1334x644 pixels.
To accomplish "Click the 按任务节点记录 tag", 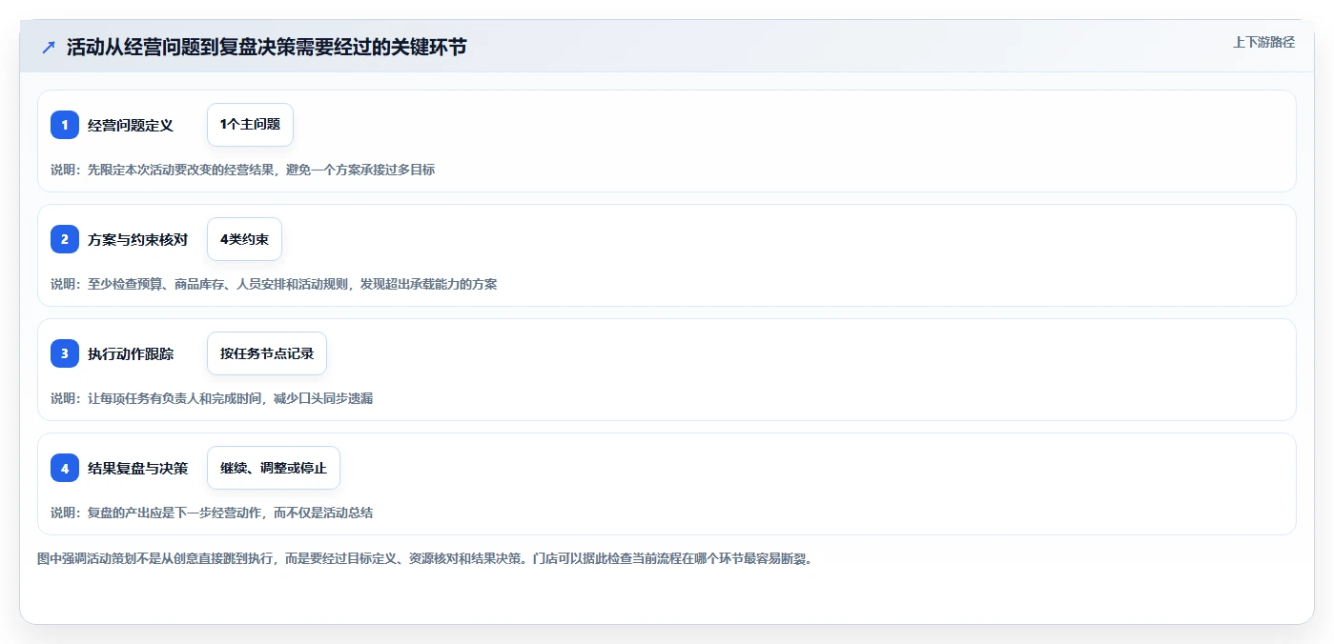I will tap(267, 353).
